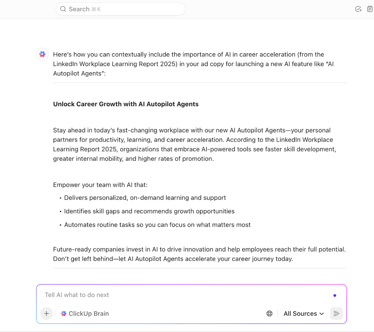
Task: Click the ⌘K shortcut hint in search
Action: (x=96, y=9)
